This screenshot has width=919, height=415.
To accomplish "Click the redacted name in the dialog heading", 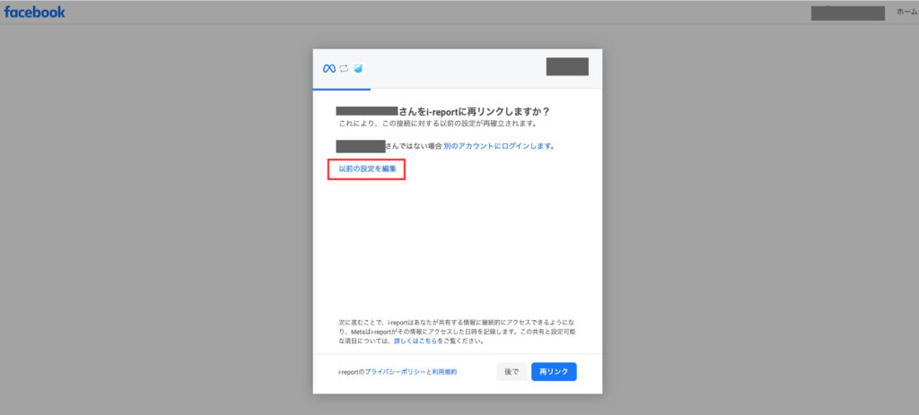I will [366, 111].
